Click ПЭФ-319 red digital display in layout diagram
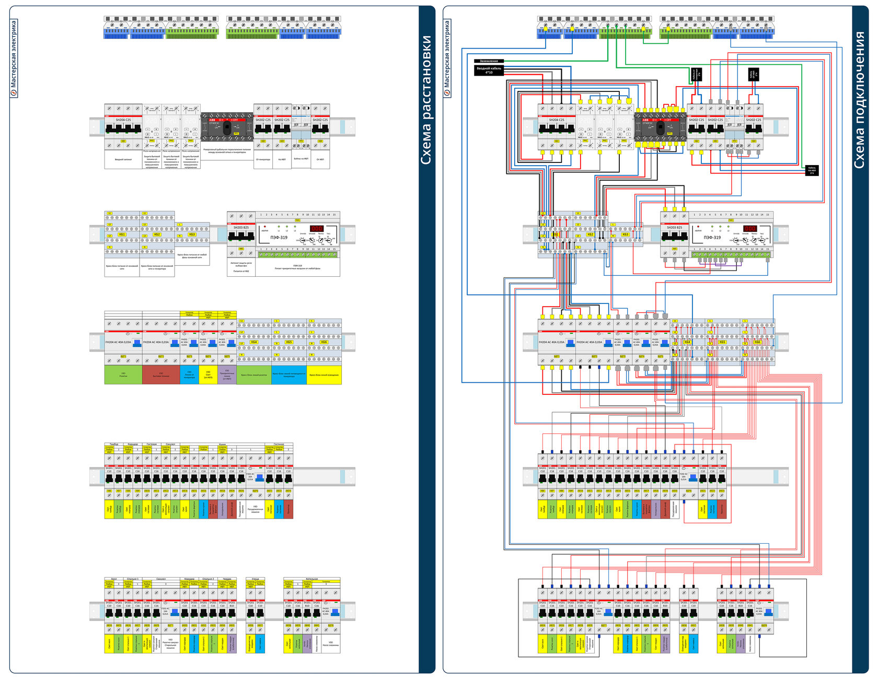Image resolution: width=878 pixels, height=679 pixels. (317, 228)
